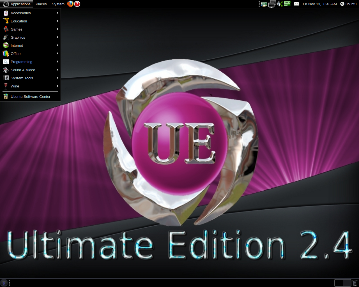Open the Places menu
The height and width of the screenshot is (287, 359).
41,4
